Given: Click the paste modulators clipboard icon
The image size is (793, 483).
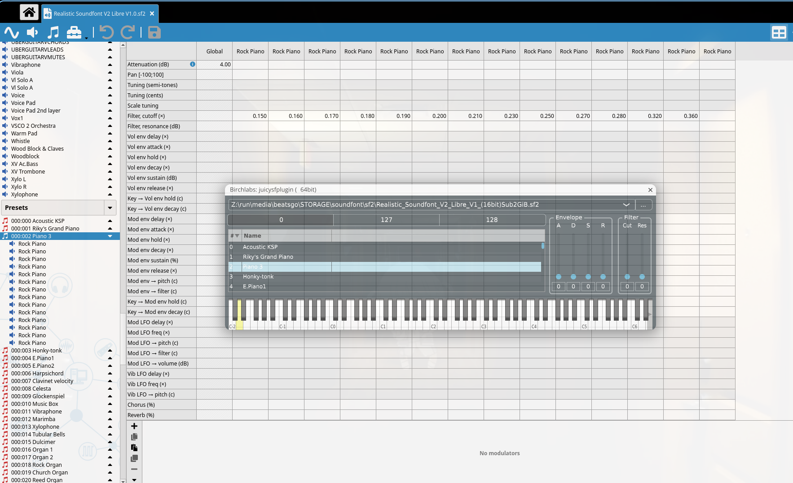Looking at the screenshot, I should [134, 448].
